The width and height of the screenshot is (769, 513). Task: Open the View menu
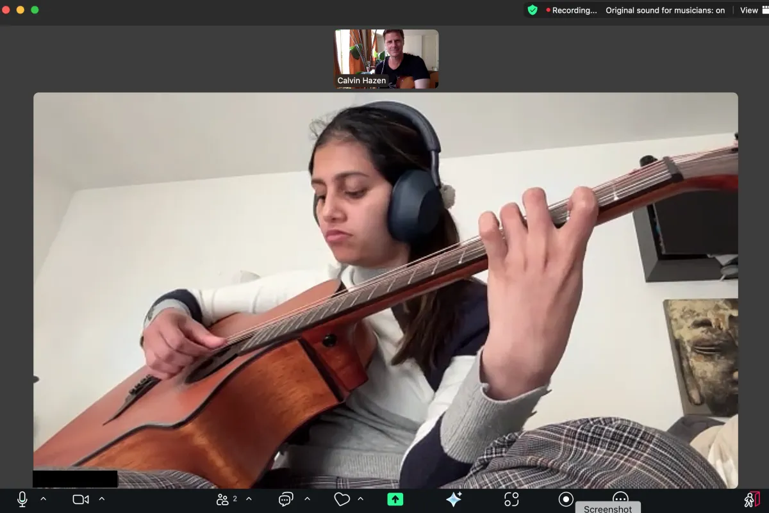pyautogui.click(x=749, y=10)
